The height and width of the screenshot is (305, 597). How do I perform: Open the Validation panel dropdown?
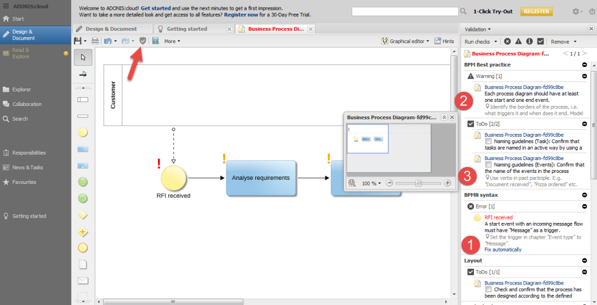[x=477, y=29]
